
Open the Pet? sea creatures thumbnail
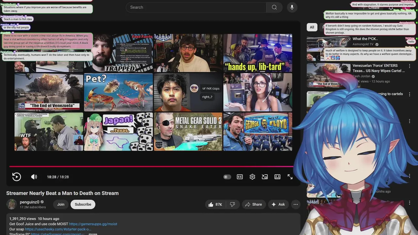click(118, 92)
